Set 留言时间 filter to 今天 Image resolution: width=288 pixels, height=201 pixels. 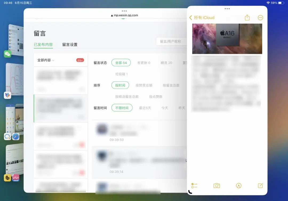click(165, 108)
